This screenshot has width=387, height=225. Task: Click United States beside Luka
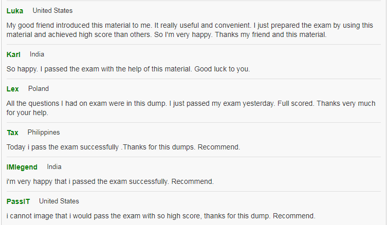(x=52, y=11)
